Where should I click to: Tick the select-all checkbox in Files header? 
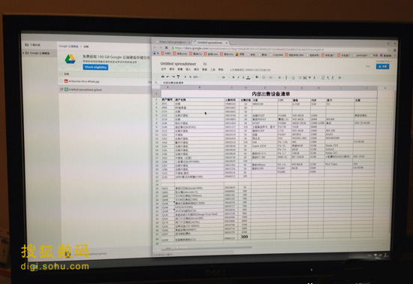62,74
